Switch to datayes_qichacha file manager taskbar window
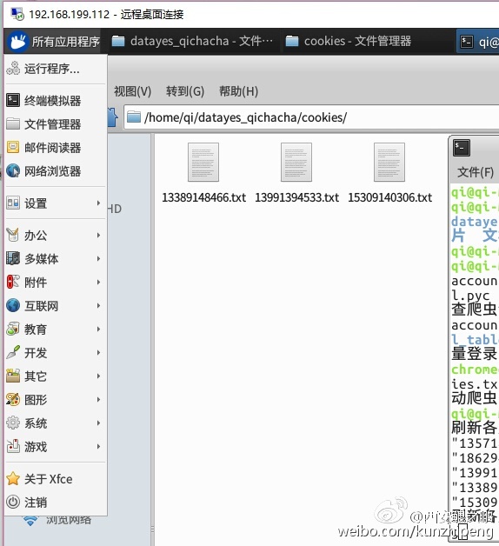This screenshot has height=546, width=499. [x=193, y=41]
